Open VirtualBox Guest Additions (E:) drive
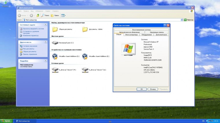220x123 pixels. pyautogui.click(x=85, y=56)
